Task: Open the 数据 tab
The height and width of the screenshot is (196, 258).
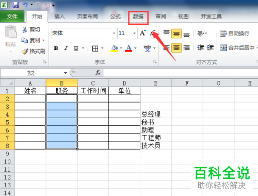Action: [x=138, y=17]
